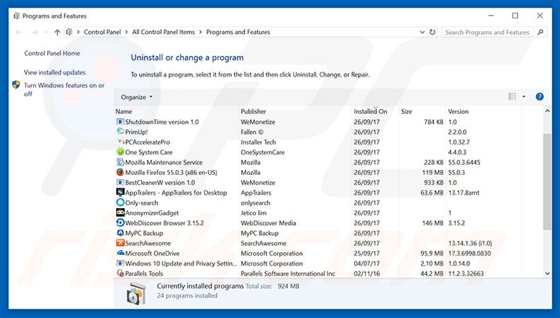Expand the chevron after Control Panel breadcrumb
This screenshot has width=560, height=318.
(x=126, y=32)
